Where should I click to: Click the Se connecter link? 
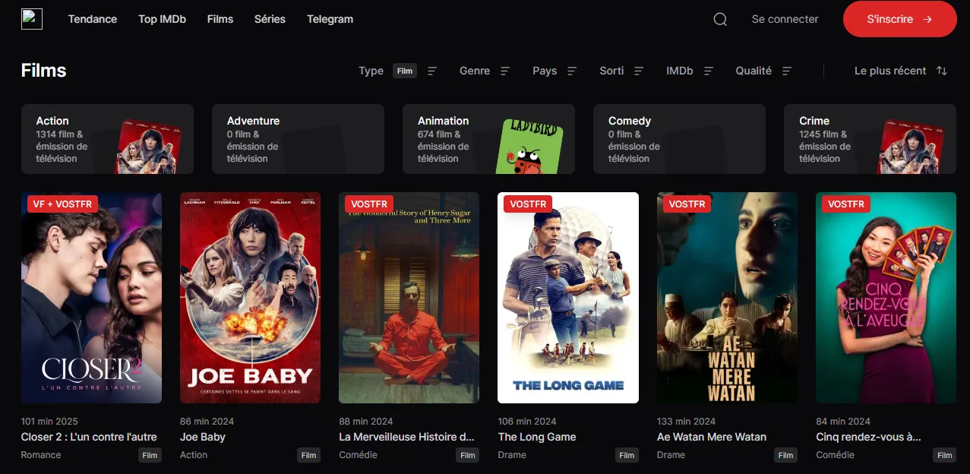coord(785,19)
